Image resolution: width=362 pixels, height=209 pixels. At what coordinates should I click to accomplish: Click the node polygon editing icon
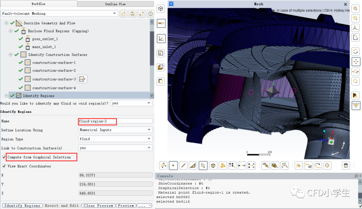point(285,165)
